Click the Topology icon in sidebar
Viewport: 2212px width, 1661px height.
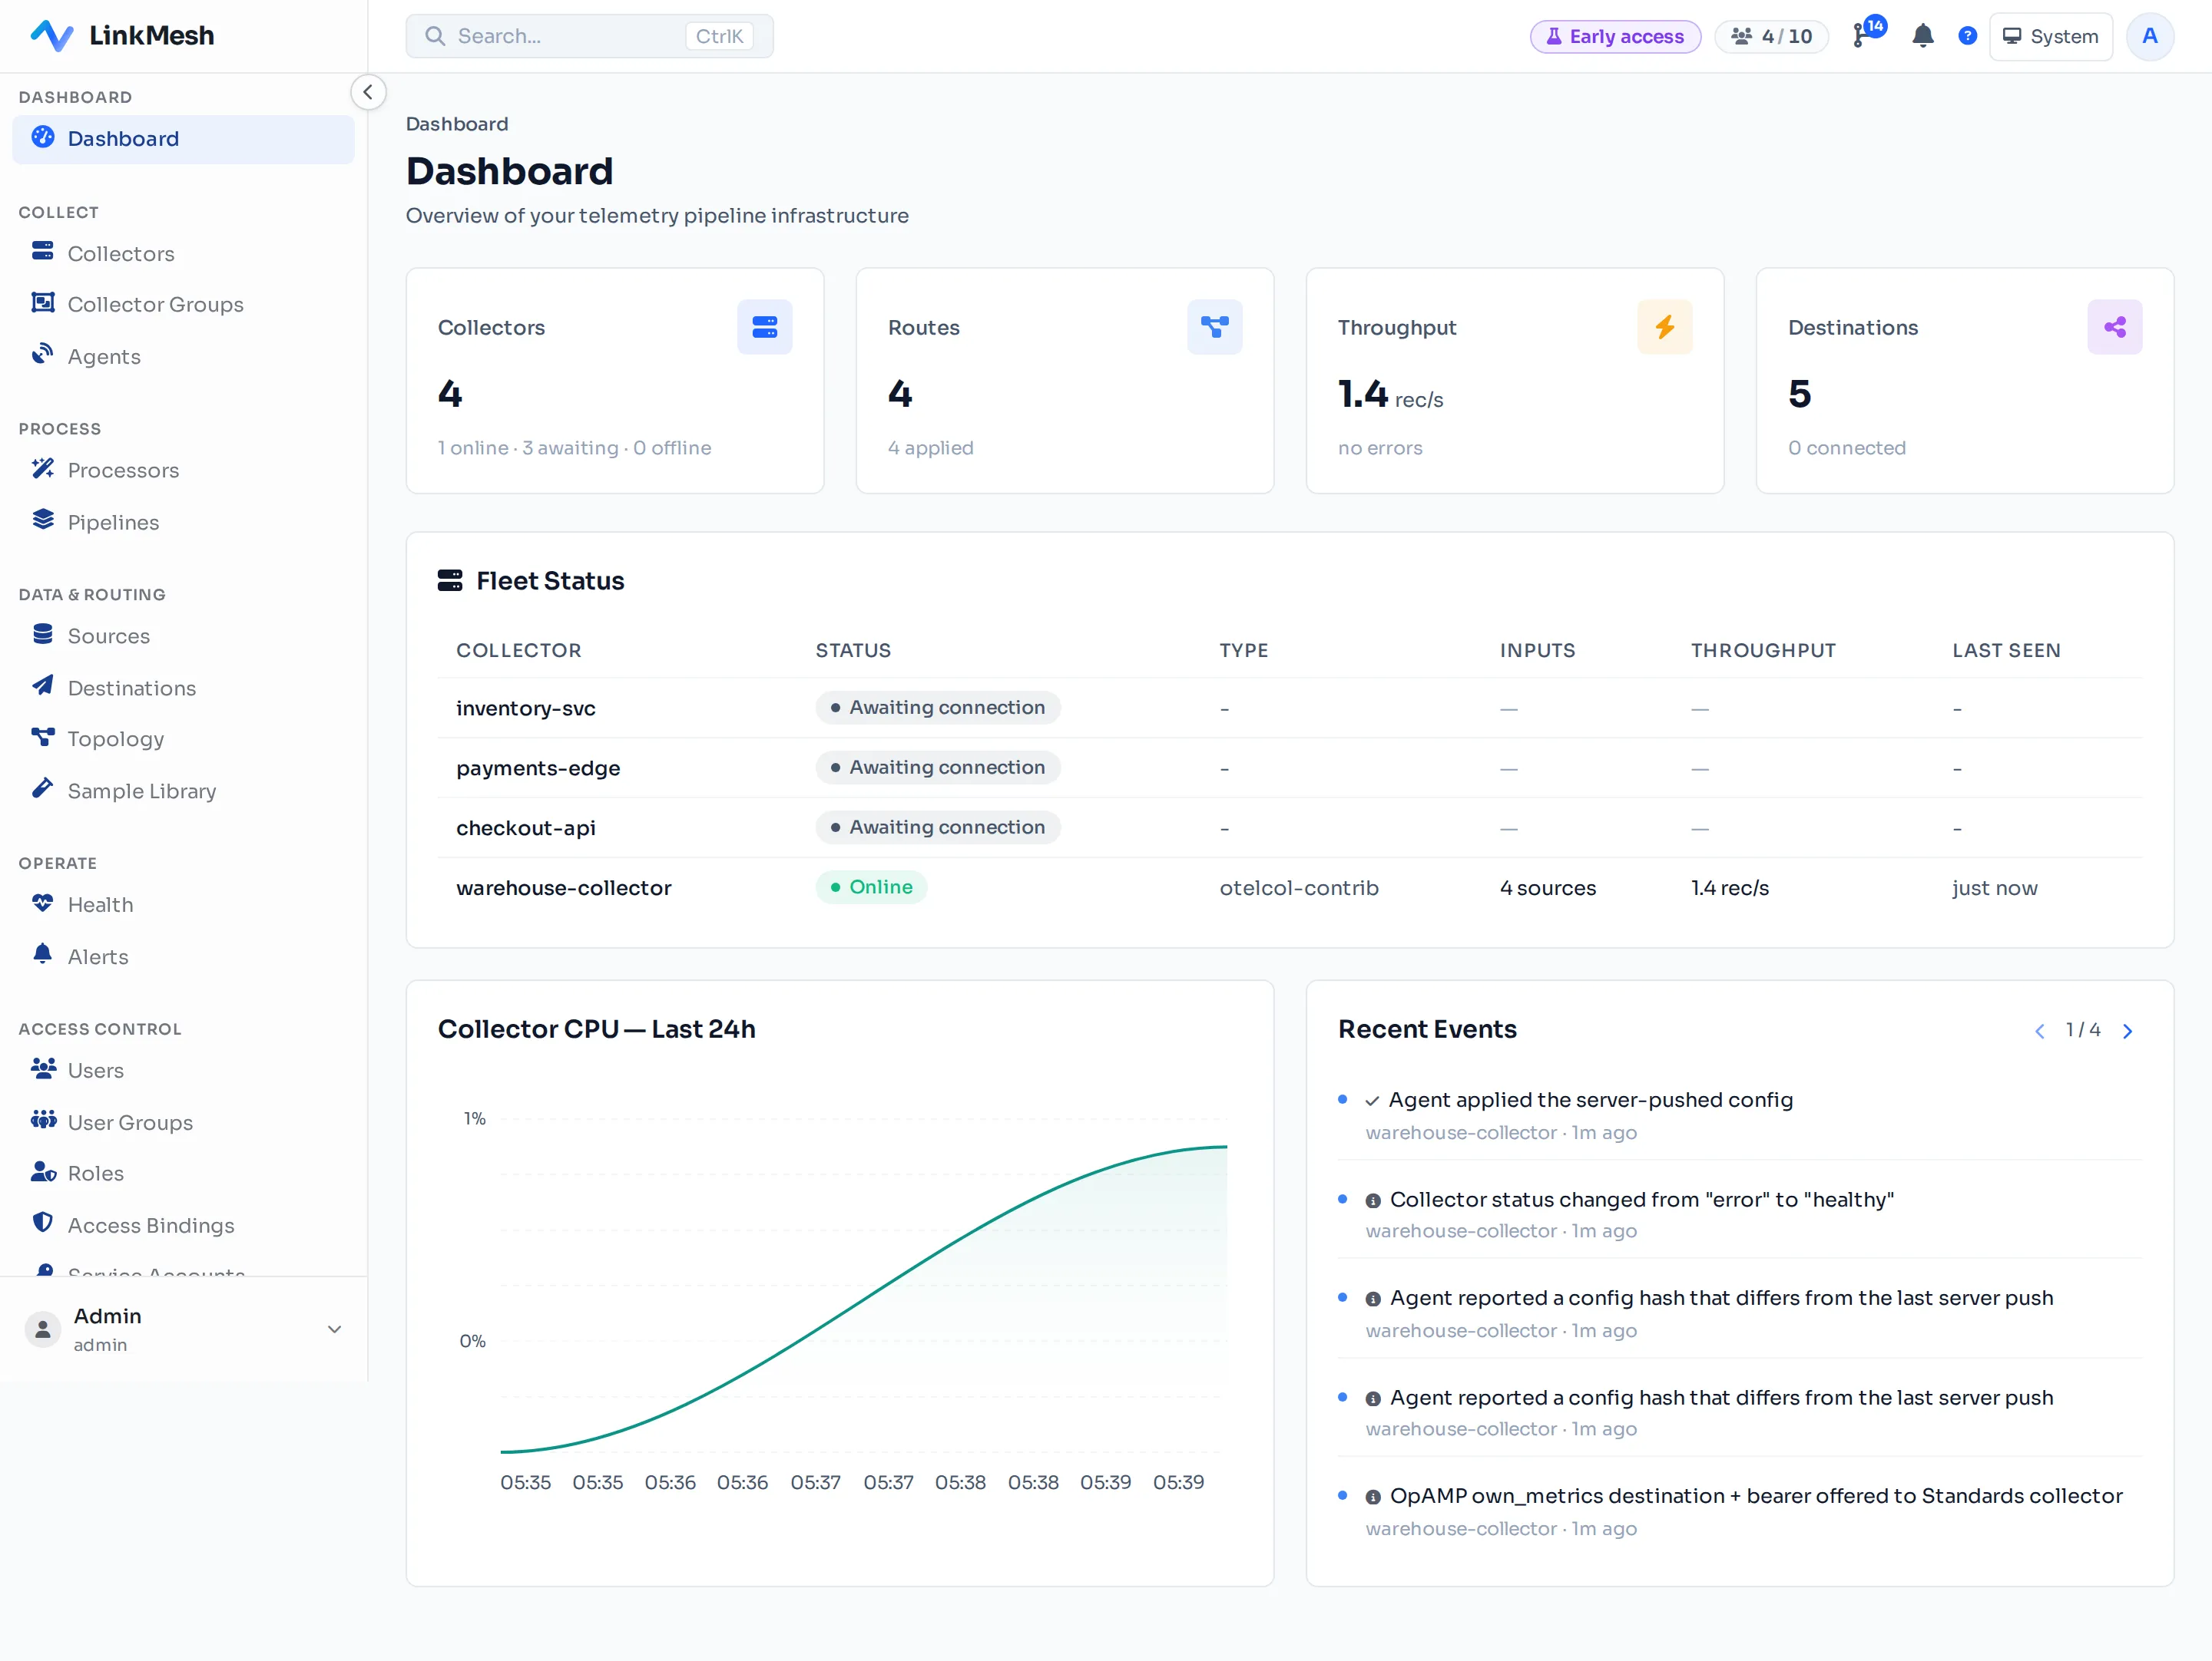point(43,738)
